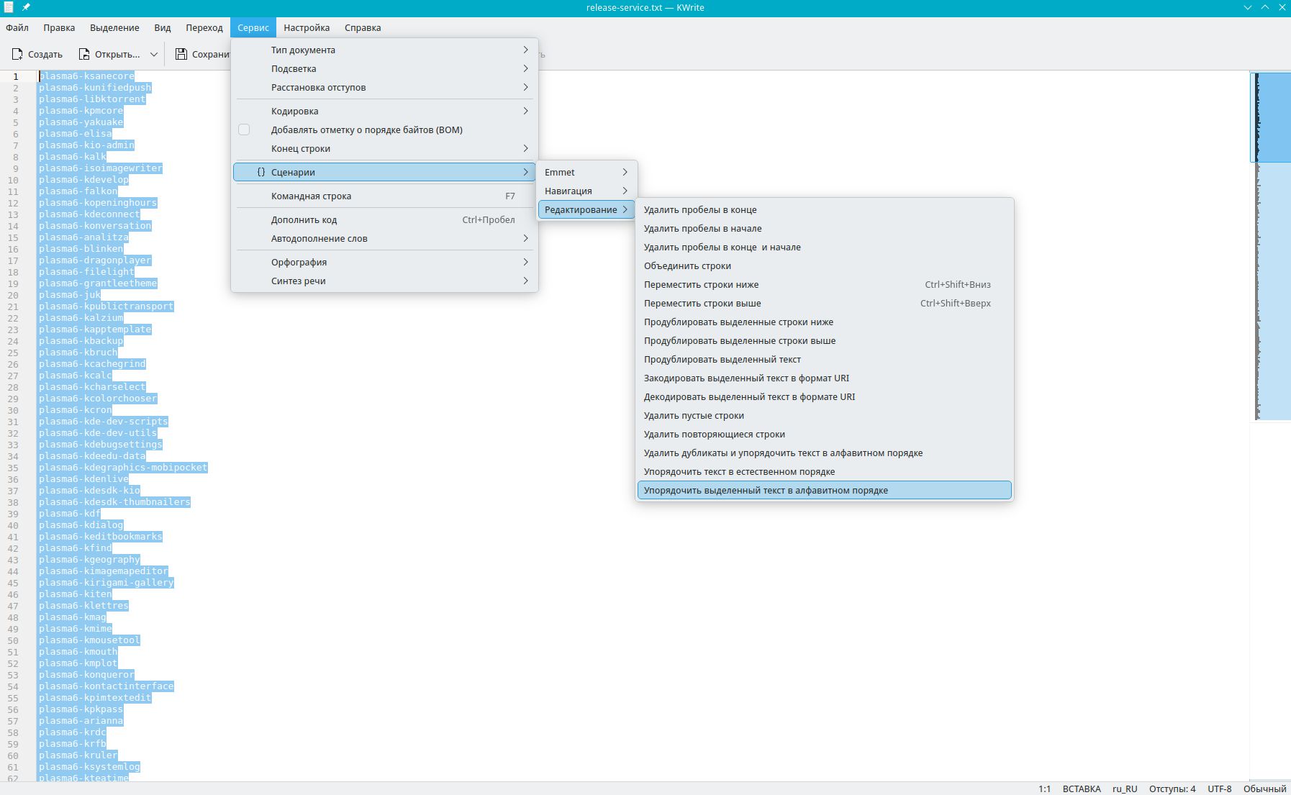Viewport: 1291px width, 795px height.
Task: Click the text line plasma6-kdesdk-thumbnailers
Action: (x=114, y=502)
